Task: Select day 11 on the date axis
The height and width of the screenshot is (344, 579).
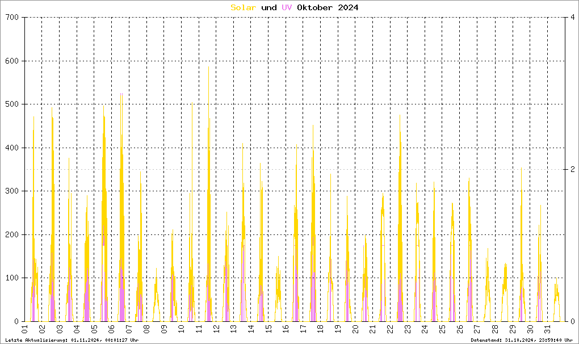Action: (199, 329)
